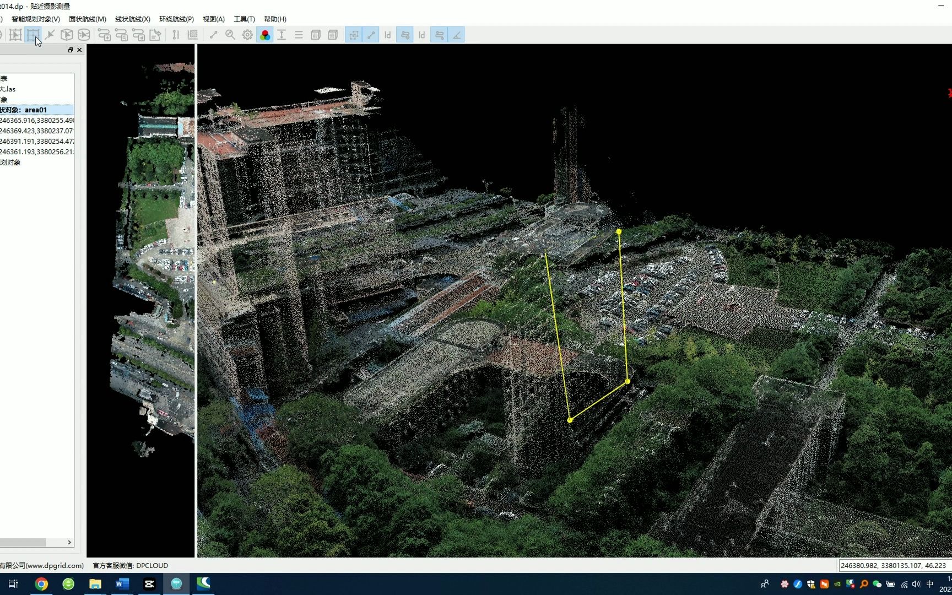The width and height of the screenshot is (952, 595).
Task: Click the first 3D cube view icon
Action: click(316, 35)
